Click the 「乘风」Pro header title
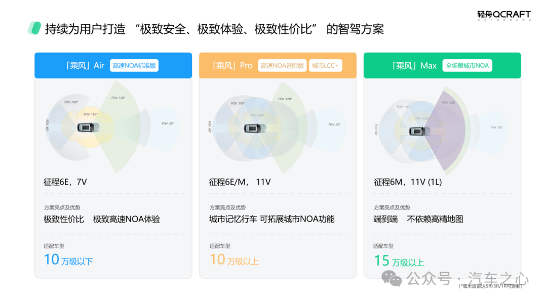Viewport: 547px width, 301px height. [x=232, y=65]
